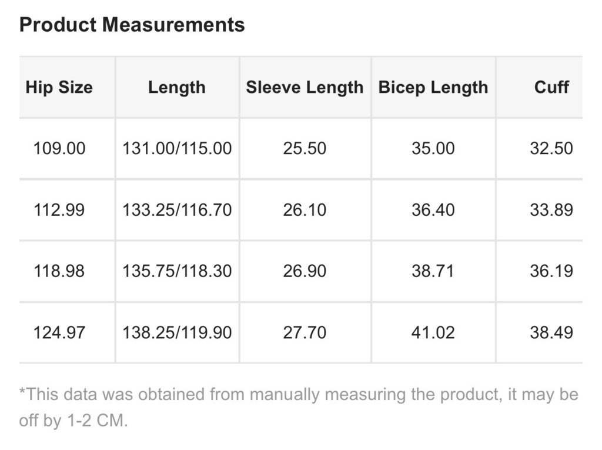This screenshot has width=602, height=450.
Task: Select the Sleeve Length column header
Action: tap(305, 87)
